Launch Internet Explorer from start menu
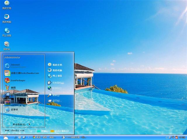Image resolution: width=187 pixels, height=140 pixels. 15,66
